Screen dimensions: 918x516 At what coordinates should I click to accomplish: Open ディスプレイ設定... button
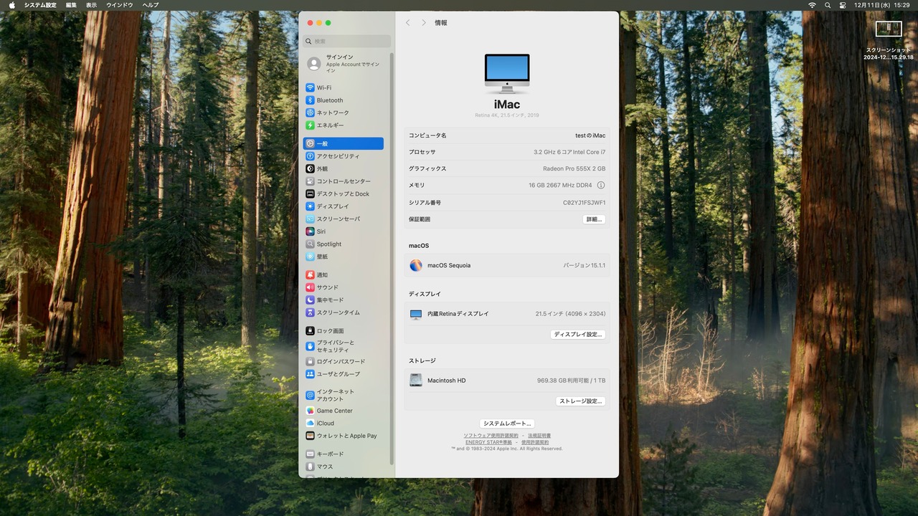point(578,335)
